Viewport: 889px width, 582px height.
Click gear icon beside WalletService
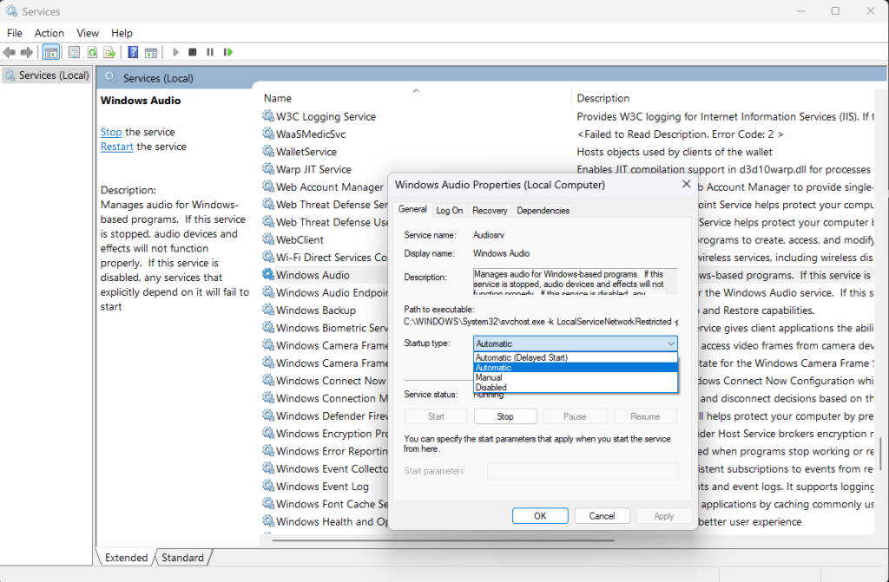coord(268,151)
